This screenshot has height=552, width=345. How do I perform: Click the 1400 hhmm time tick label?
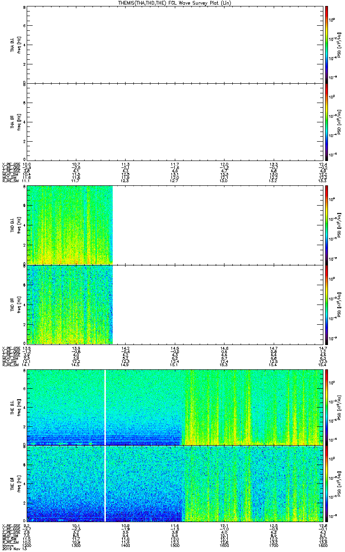[125, 546]
